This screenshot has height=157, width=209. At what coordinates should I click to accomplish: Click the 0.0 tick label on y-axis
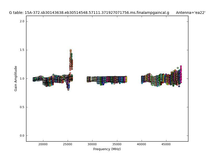click(22, 136)
